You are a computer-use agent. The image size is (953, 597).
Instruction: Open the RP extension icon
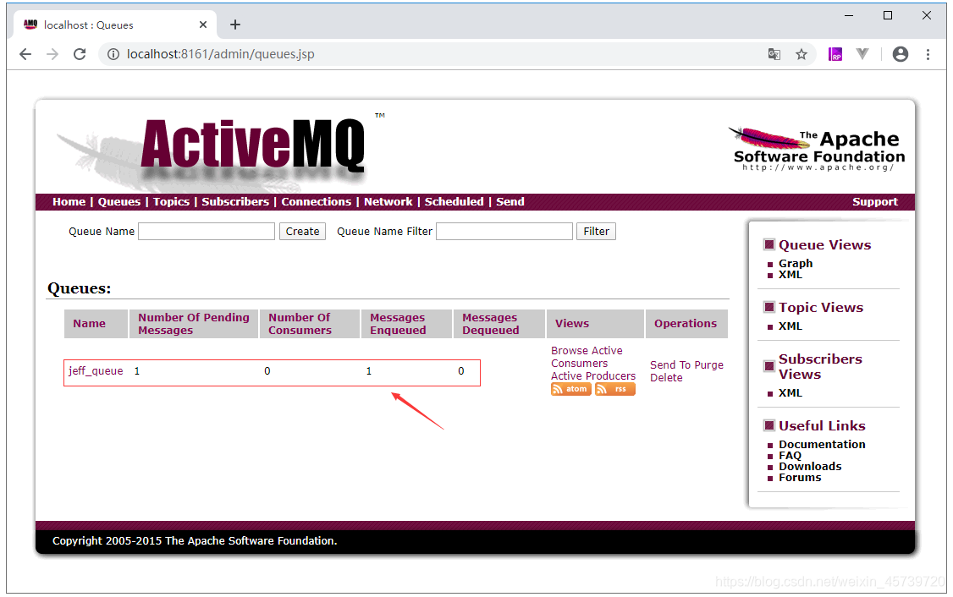835,54
